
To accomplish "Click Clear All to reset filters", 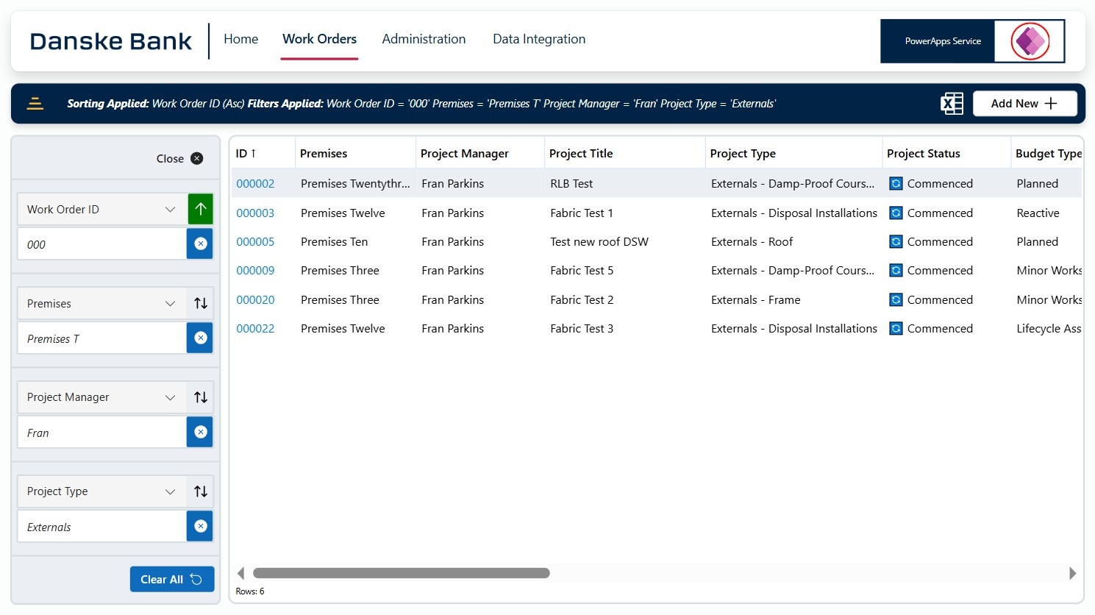I will (x=171, y=579).
